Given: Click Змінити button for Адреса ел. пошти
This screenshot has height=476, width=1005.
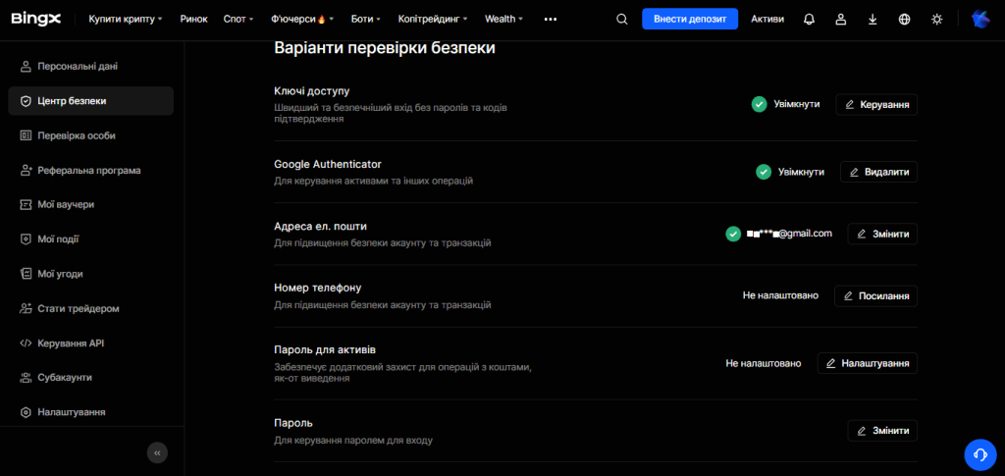Looking at the screenshot, I should pos(882,234).
